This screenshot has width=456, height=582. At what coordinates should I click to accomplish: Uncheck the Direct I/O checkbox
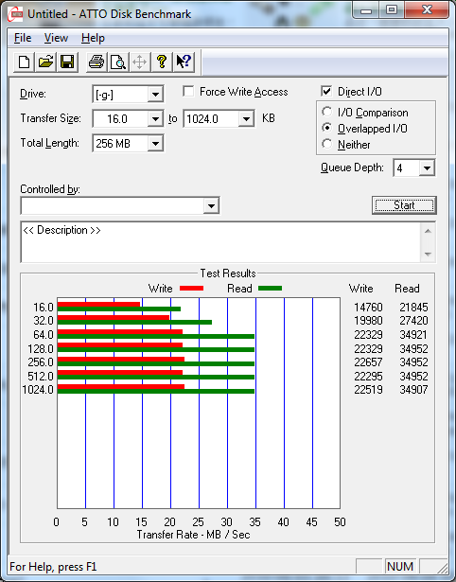pos(326,91)
